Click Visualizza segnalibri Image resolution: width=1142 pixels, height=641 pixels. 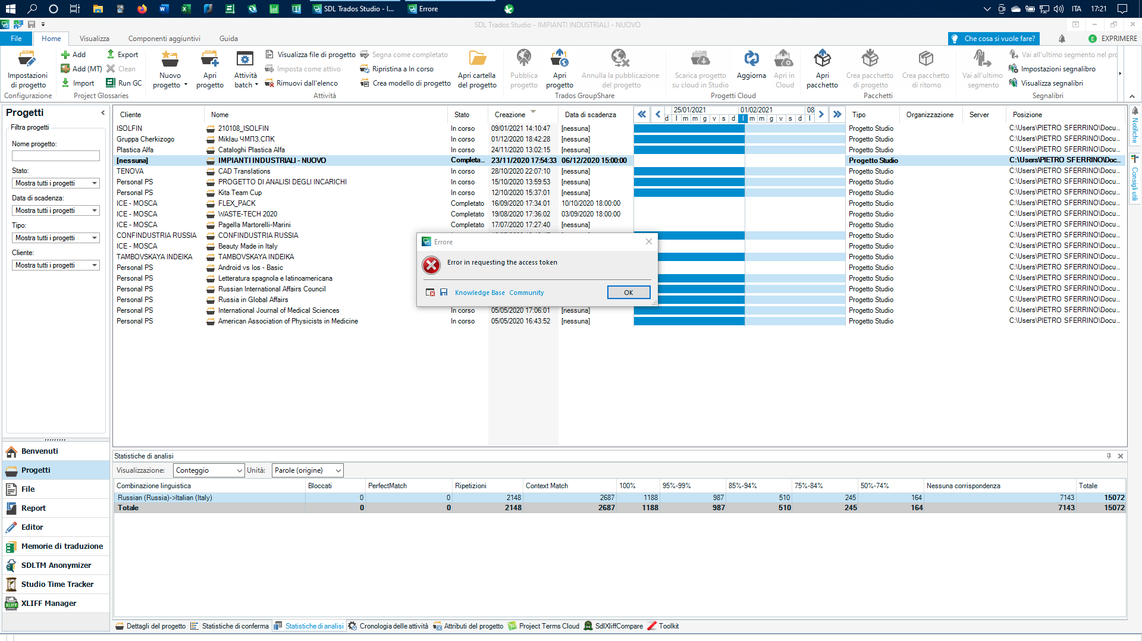click(1046, 83)
